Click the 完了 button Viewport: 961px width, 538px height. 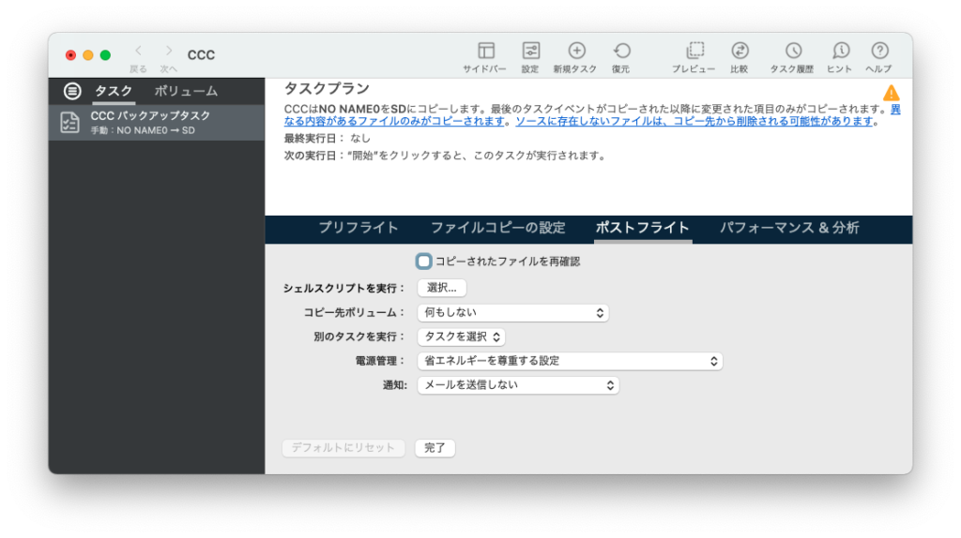tap(435, 448)
